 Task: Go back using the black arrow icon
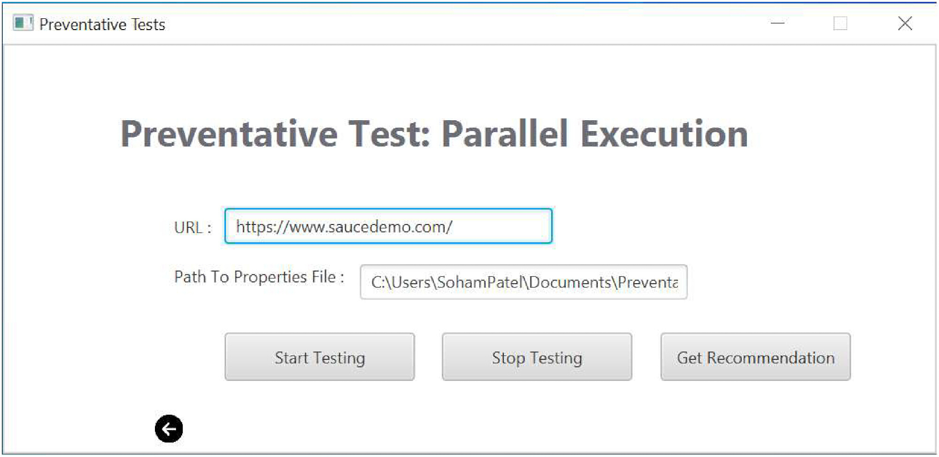[169, 428]
